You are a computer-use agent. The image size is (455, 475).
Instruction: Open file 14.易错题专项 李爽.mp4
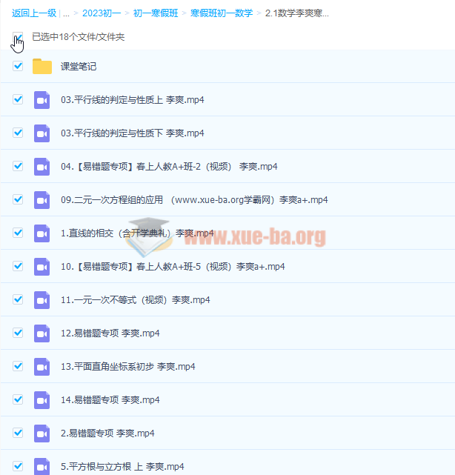coord(110,400)
